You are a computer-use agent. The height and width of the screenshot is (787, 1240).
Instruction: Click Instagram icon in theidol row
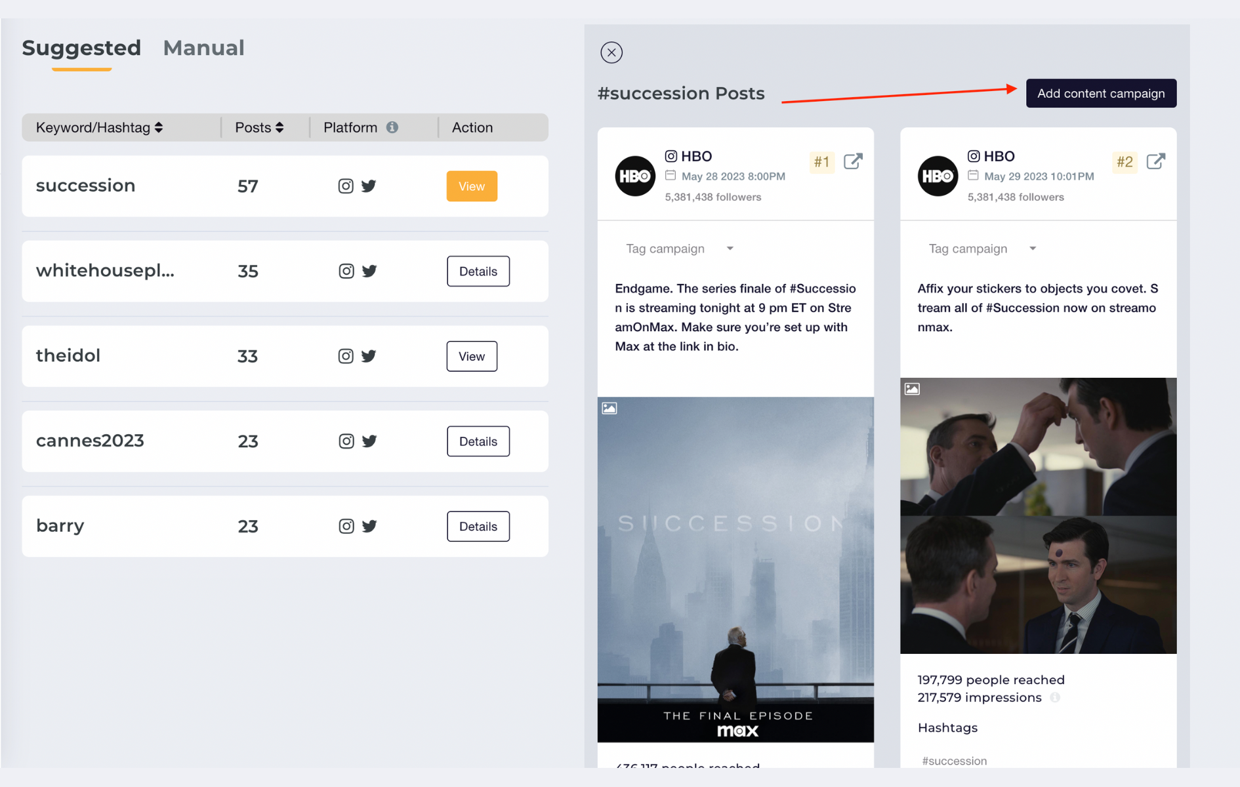point(346,356)
